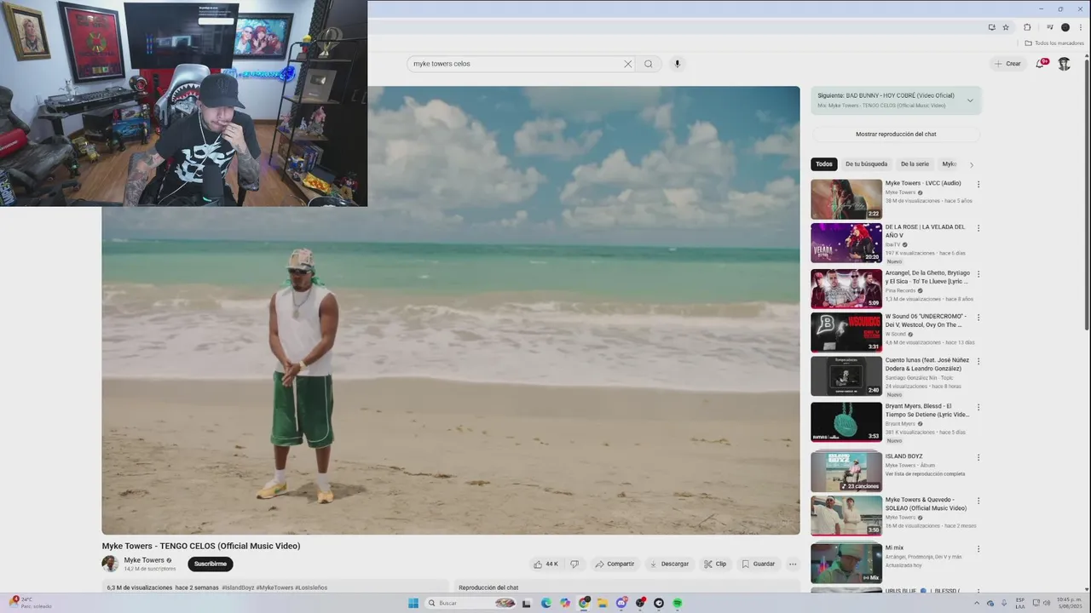The width and height of the screenshot is (1091, 613).
Task: Open taskbar clock showing 10:45 p. m.
Action: click(x=1069, y=603)
